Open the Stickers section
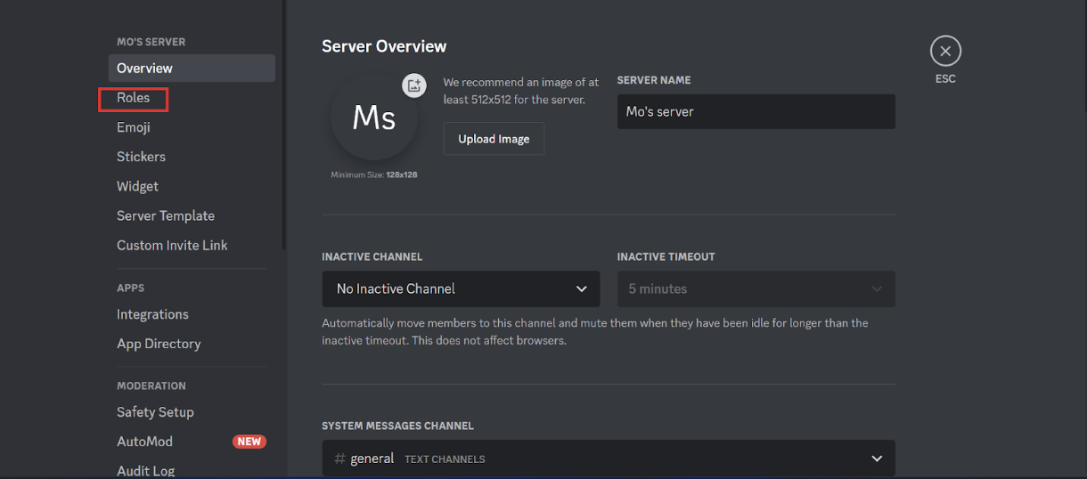This screenshot has width=1087, height=479. click(x=141, y=157)
